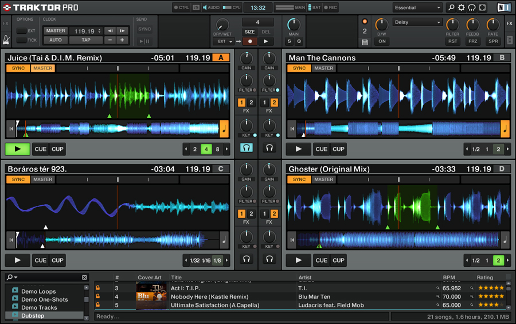Image resolution: width=516 pixels, height=324 pixels.
Task: Click the headphone cue icon for Deck A
Action: click(247, 148)
